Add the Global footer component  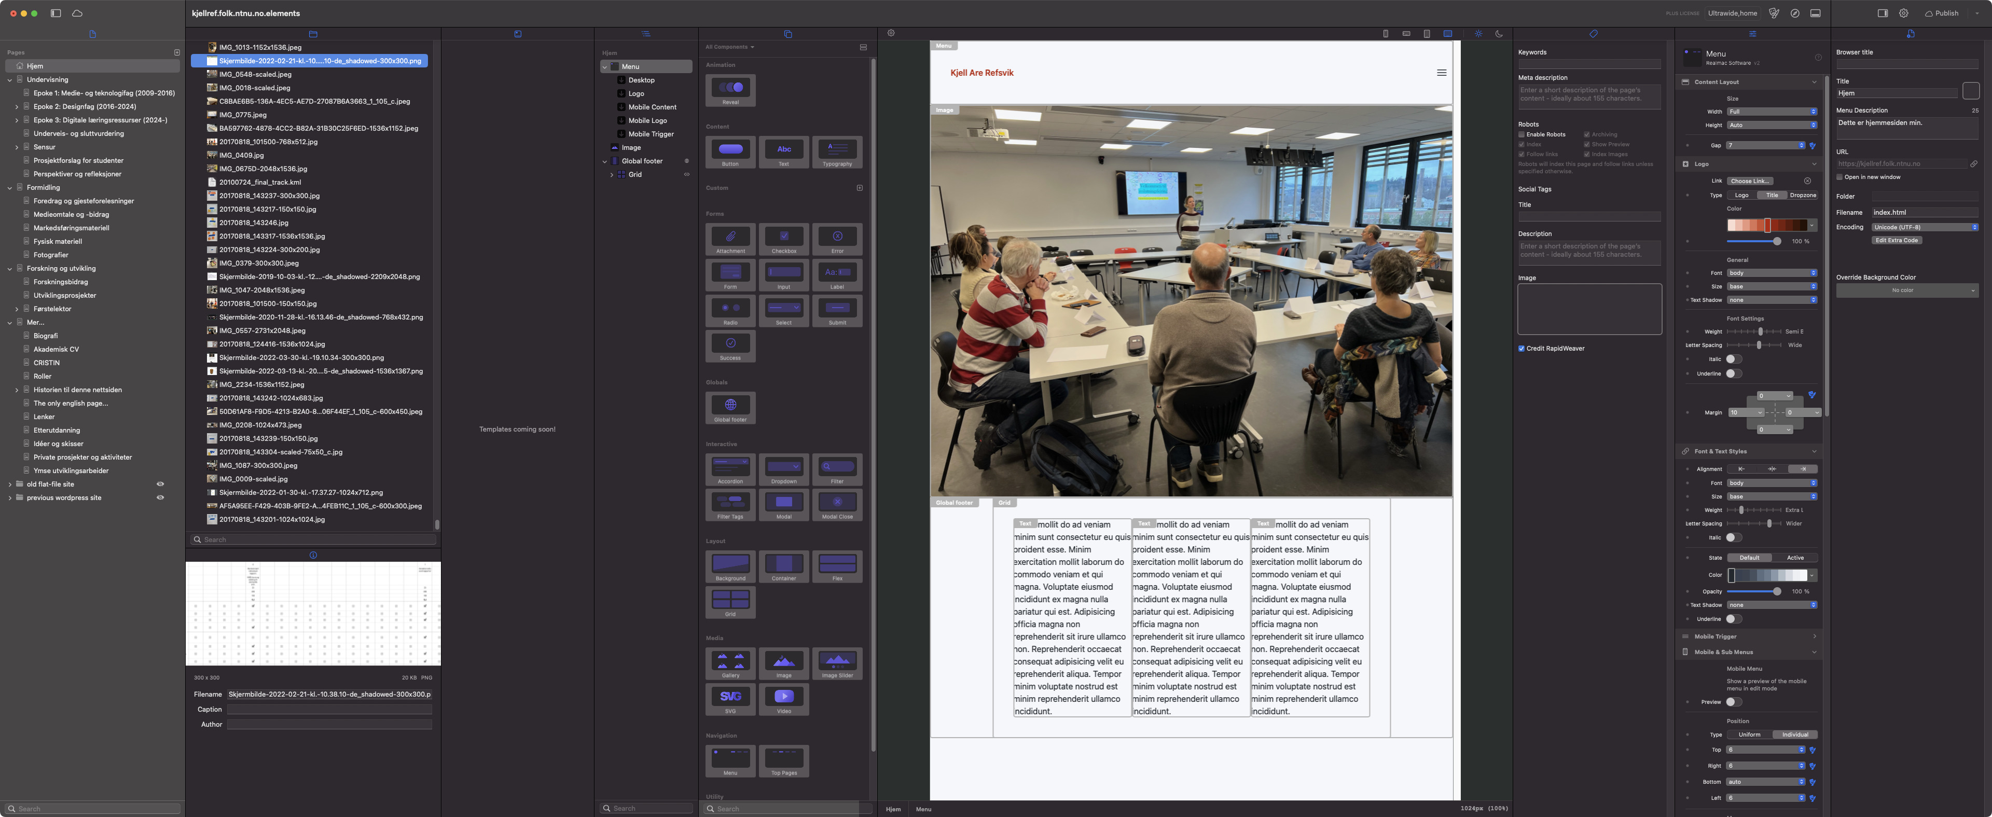730,408
